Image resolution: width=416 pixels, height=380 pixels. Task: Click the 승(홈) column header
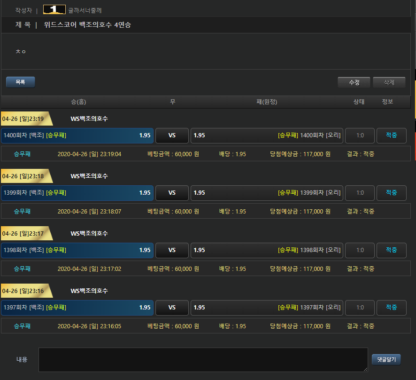point(78,102)
